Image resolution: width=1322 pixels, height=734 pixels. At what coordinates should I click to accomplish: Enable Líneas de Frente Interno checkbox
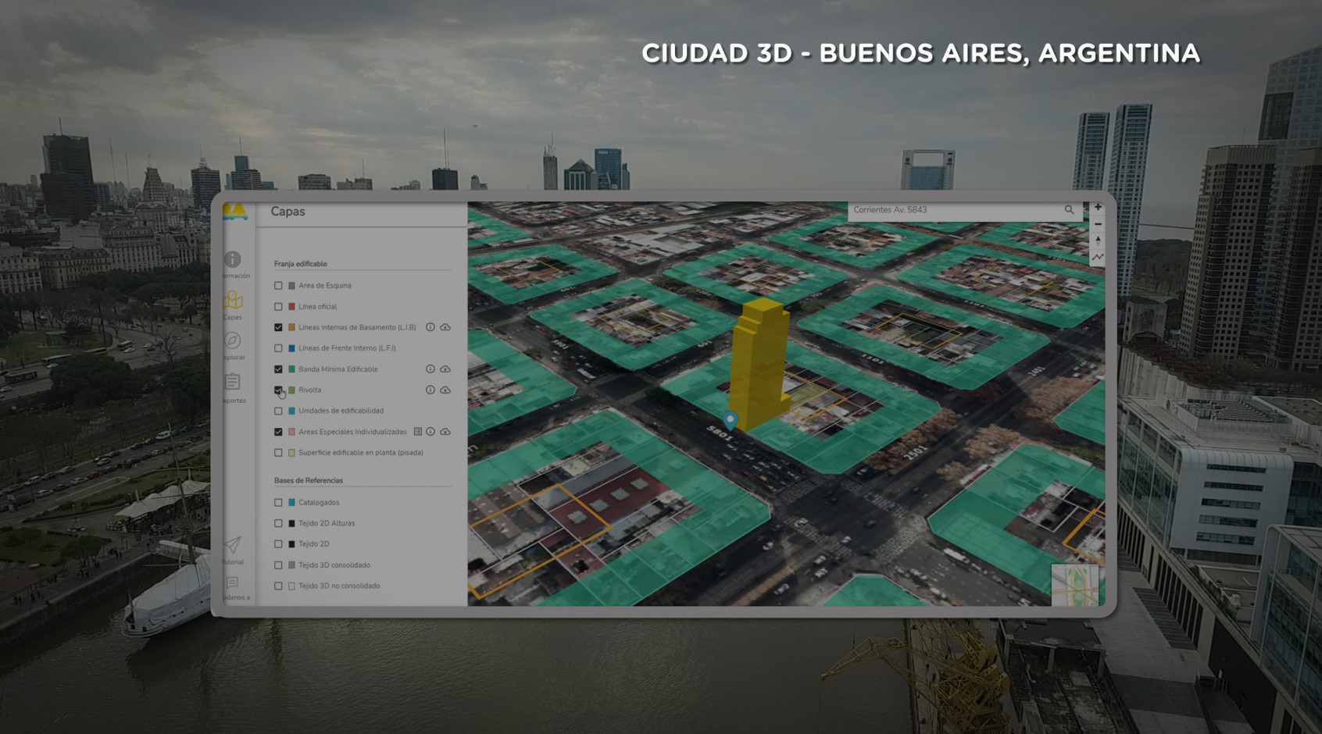tap(278, 348)
